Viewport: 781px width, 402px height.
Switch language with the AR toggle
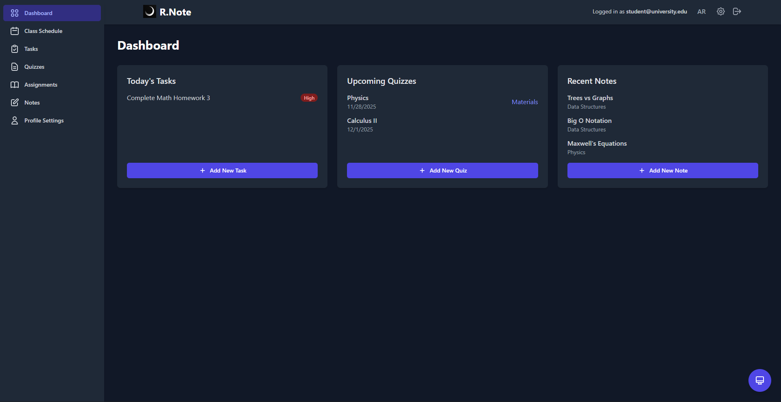pos(701,12)
